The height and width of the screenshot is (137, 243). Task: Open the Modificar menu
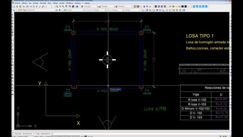[69, 3]
